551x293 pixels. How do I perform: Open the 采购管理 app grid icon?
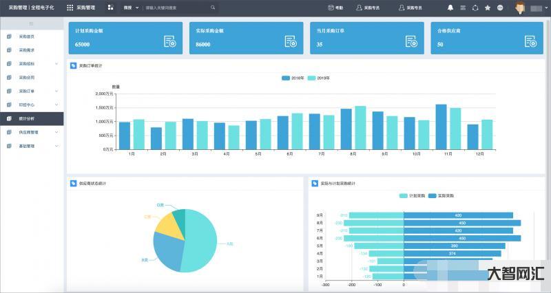click(70, 8)
